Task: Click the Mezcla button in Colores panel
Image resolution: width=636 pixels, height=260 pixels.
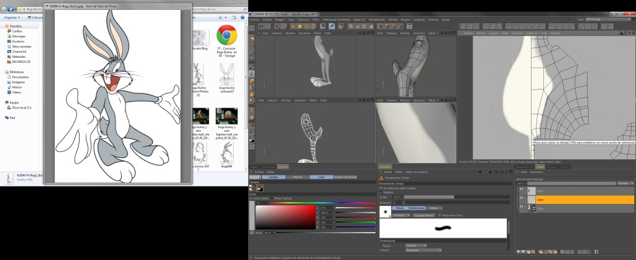Action: pos(297,177)
